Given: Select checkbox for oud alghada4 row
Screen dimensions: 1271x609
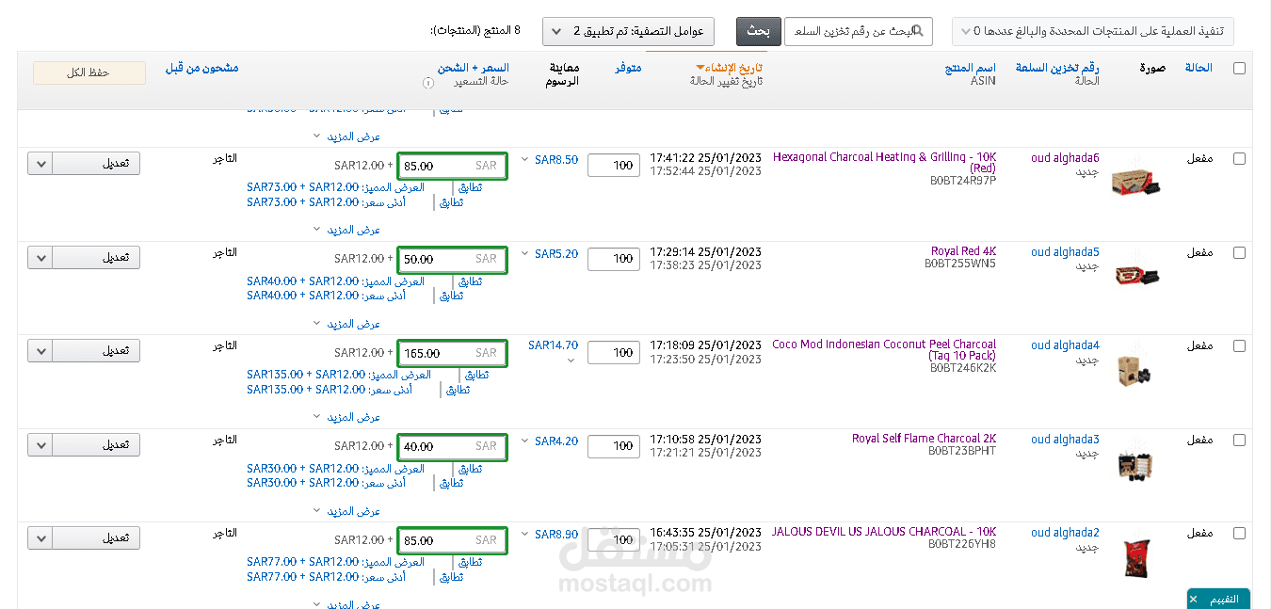Looking at the screenshot, I should [x=1239, y=345].
